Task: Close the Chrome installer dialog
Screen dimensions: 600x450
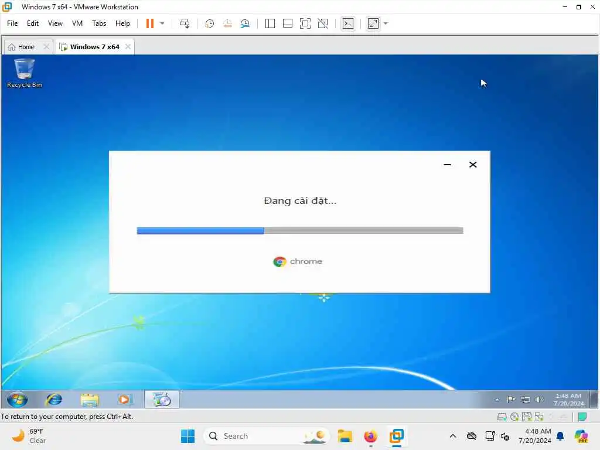Action: point(473,165)
